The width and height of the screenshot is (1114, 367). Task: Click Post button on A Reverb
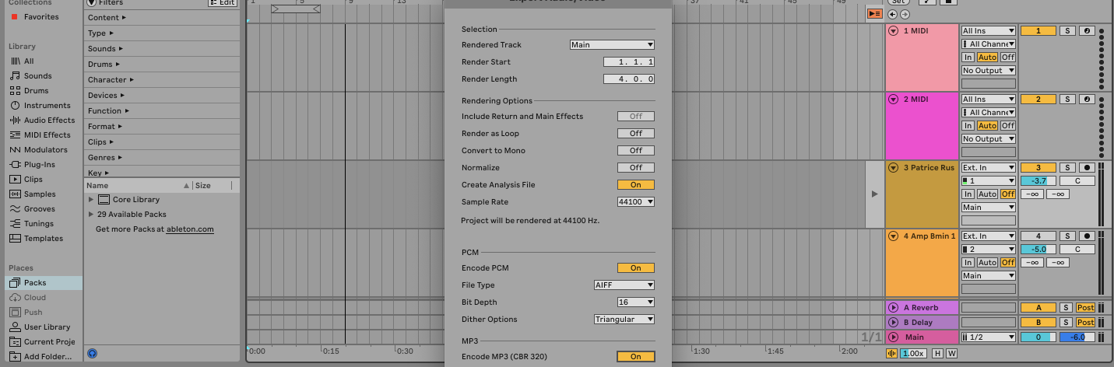[x=1085, y=307]
